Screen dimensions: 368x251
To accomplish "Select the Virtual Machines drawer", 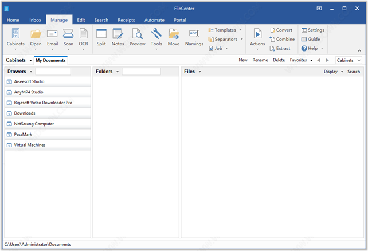I will tap(48, 145).
